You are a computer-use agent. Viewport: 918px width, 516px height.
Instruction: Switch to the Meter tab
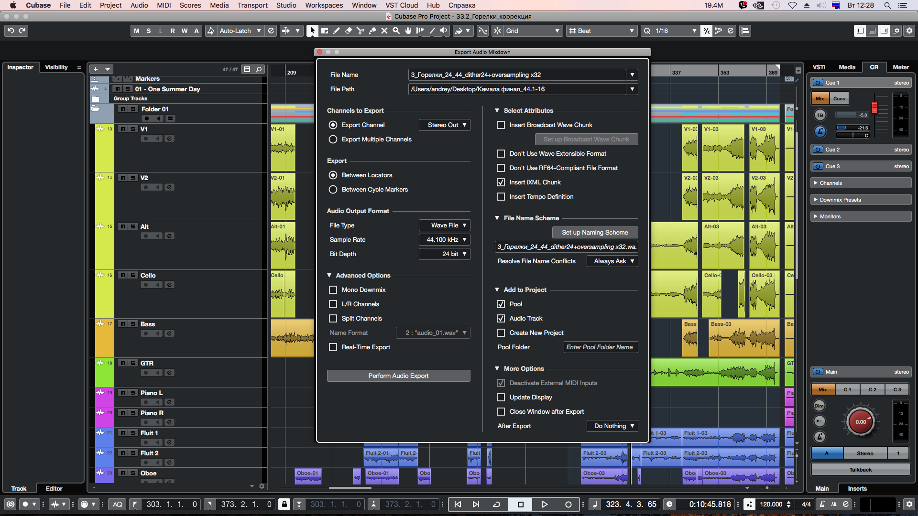pos(901,67)
